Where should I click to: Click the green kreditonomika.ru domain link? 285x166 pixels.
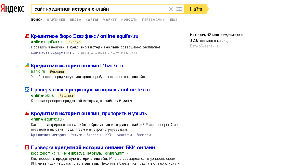coord(45,153)
